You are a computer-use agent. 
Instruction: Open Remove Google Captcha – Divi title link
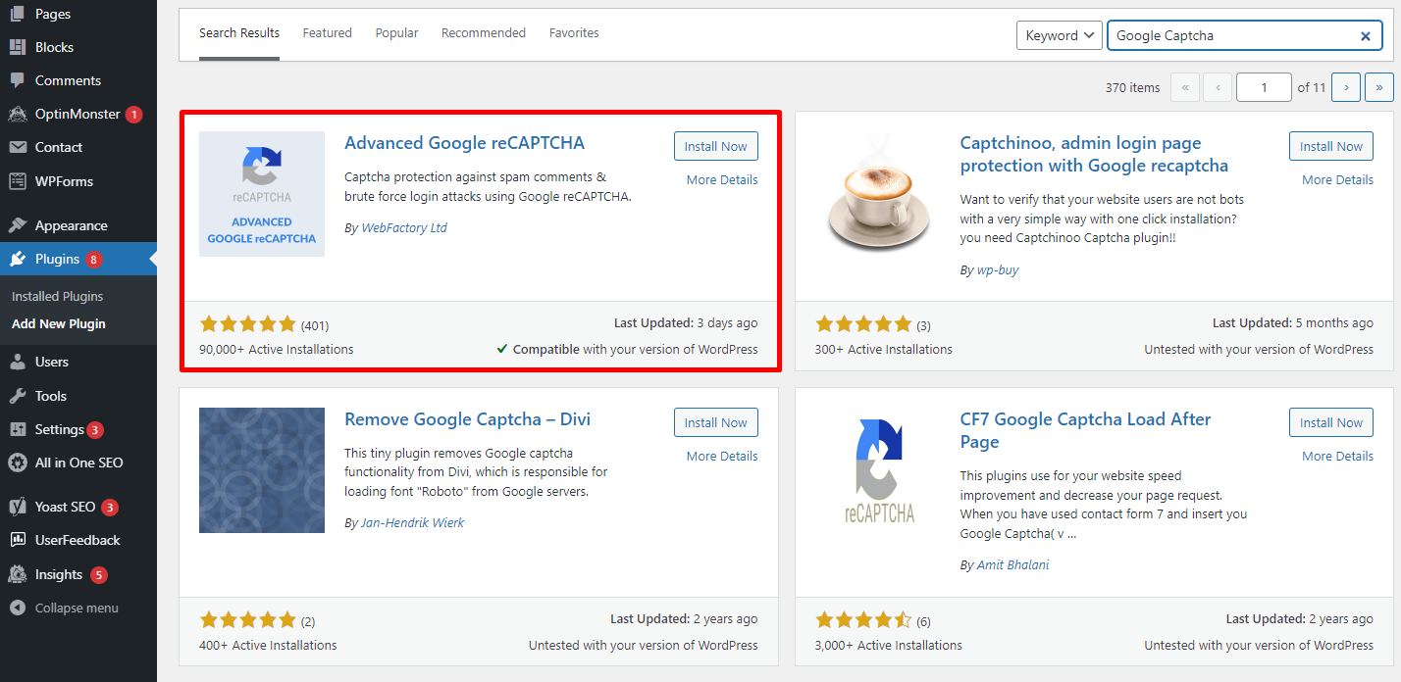tap(467, 419)
